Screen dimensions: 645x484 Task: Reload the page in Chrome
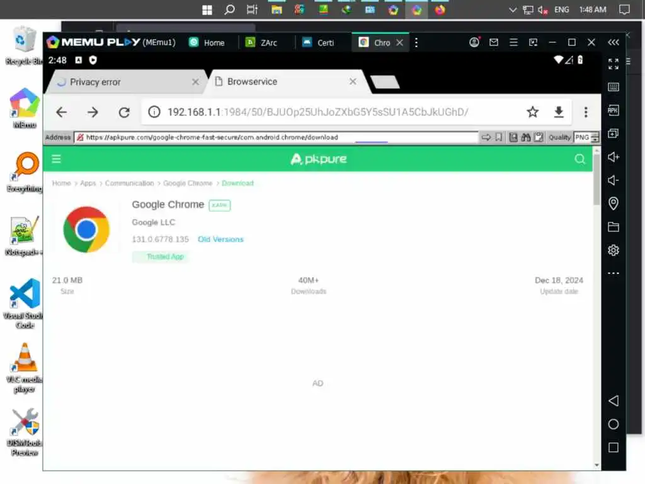click(x=124, y=112)
